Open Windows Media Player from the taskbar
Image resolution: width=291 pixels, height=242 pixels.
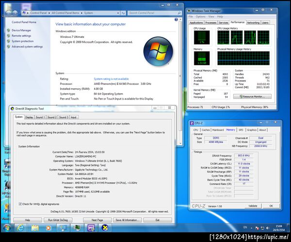pyautogui.click(x=48, y=228)
